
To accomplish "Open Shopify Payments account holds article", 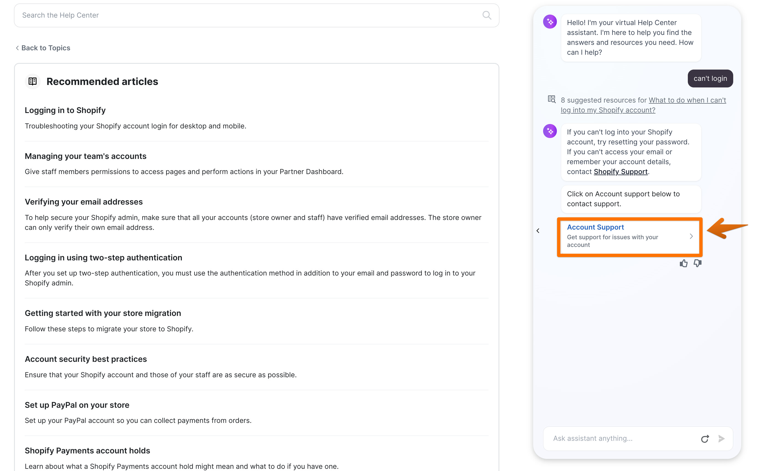I will coord(87,450).
